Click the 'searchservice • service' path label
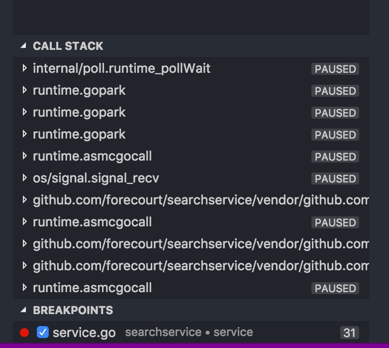This screenshot has height=348, width=389. tap(189, 333)
